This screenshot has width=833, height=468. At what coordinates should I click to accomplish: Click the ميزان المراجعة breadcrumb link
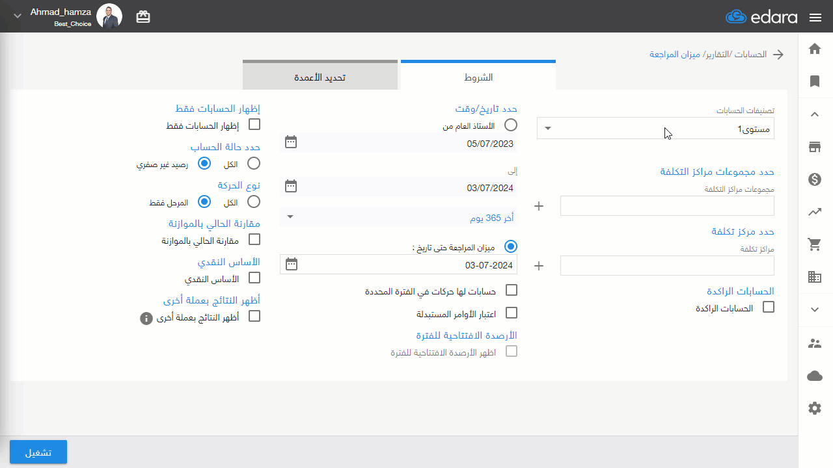(x=676, y=54)
